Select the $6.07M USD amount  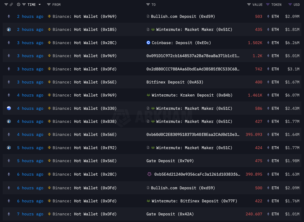point(292,95)
